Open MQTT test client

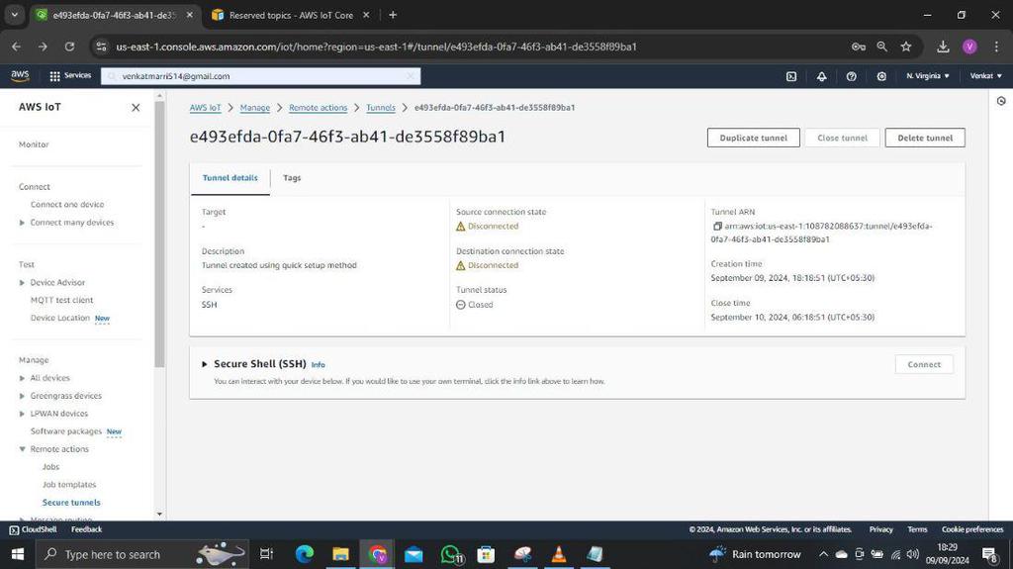(x=61, y=300)
